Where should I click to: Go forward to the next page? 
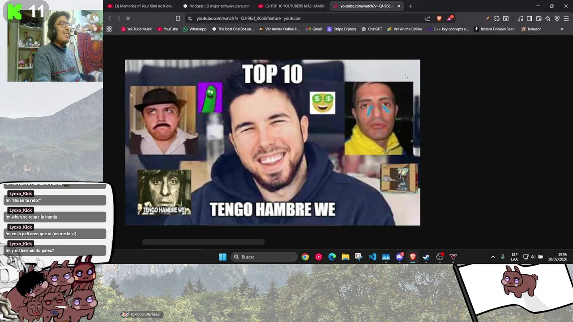[119, 18]
